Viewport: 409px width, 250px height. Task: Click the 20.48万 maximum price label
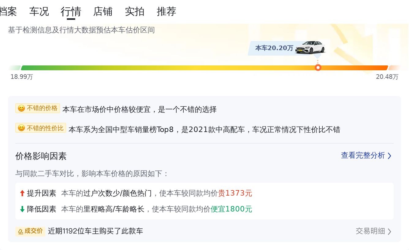[387, 77]
